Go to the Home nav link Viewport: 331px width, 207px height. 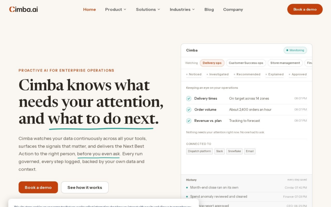(90, 9)
